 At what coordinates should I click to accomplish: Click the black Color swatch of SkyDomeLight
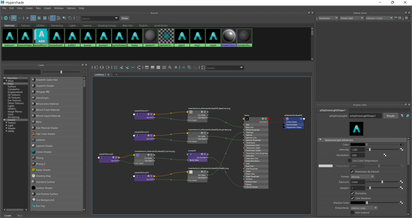pyautogui.click(x=358, y=144)
